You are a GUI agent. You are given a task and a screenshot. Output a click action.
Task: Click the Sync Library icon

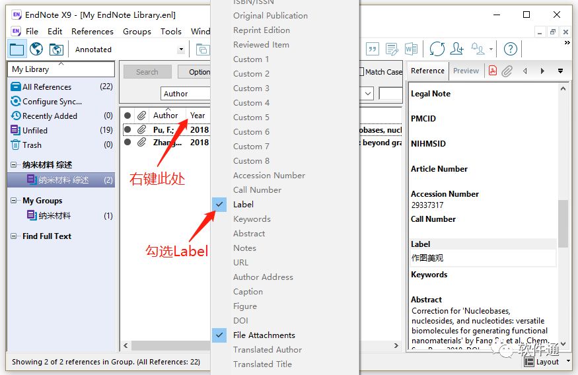(437, 49)
